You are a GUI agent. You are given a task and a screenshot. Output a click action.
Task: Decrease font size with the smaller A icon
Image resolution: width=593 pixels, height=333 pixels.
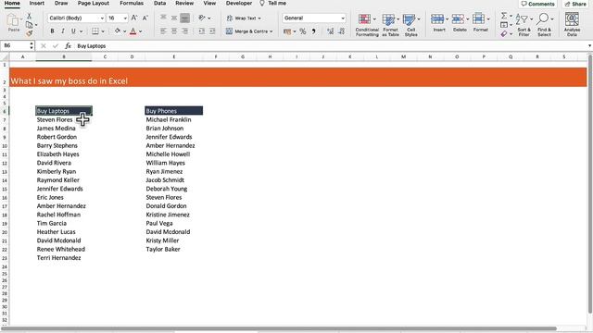pos(145,18)
